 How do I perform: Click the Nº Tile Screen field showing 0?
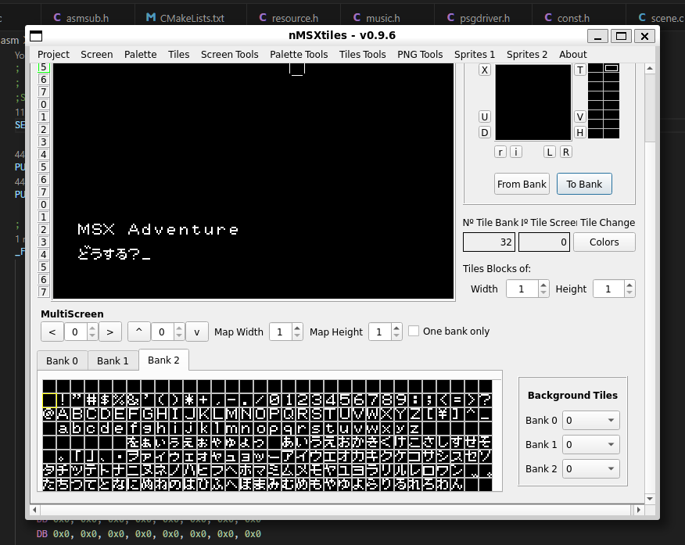tap(544, 242)
